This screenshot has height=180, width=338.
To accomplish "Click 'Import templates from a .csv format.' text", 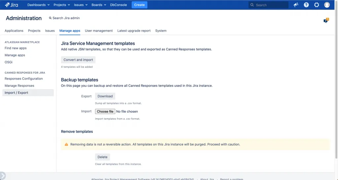I will [118, 119].
